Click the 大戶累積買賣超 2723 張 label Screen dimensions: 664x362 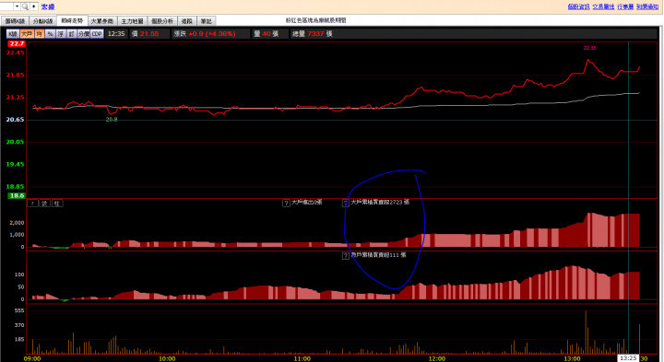click(380, 202)
